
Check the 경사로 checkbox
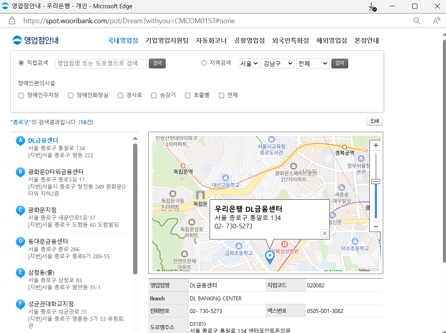pos(120,96)
